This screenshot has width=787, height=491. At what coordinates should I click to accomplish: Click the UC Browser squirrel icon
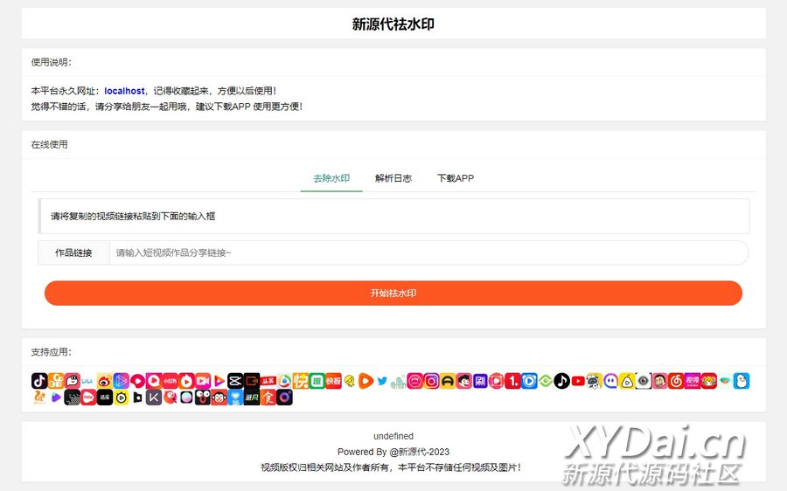point(39,398)
